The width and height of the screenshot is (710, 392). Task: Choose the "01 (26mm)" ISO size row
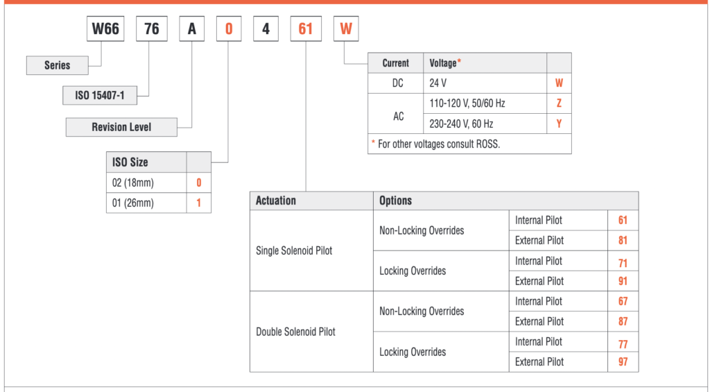[146, 203]
